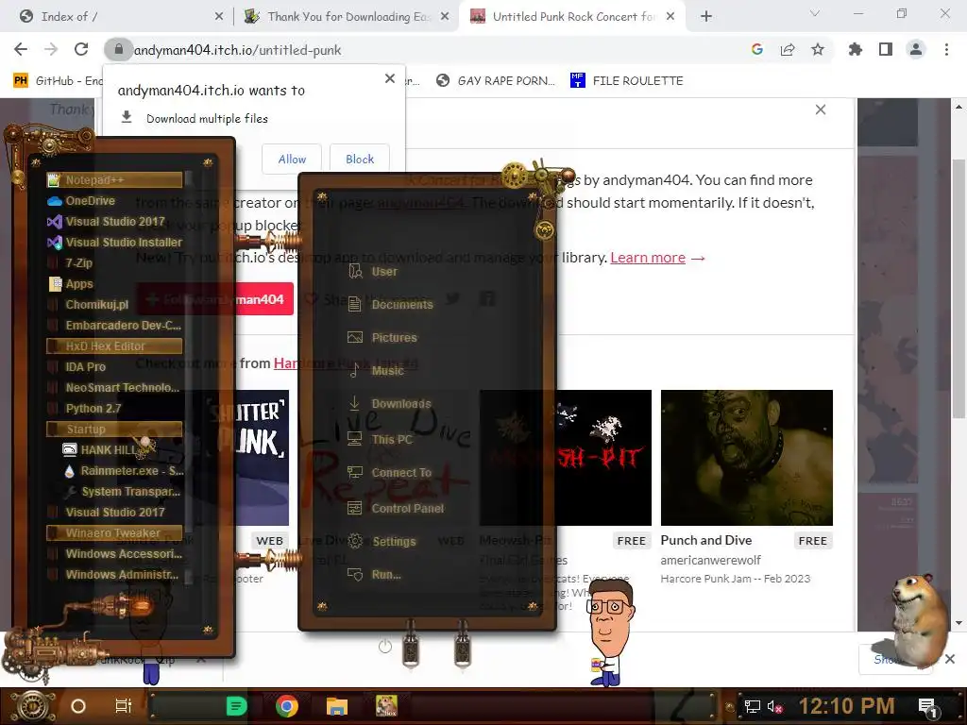This screenshot has width=967, height=725.
Task: Block multiple file downloads
Action: [360, 159]
